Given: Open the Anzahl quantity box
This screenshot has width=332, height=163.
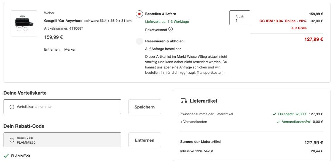Looking at the screenshot, I should coord(240,18).
